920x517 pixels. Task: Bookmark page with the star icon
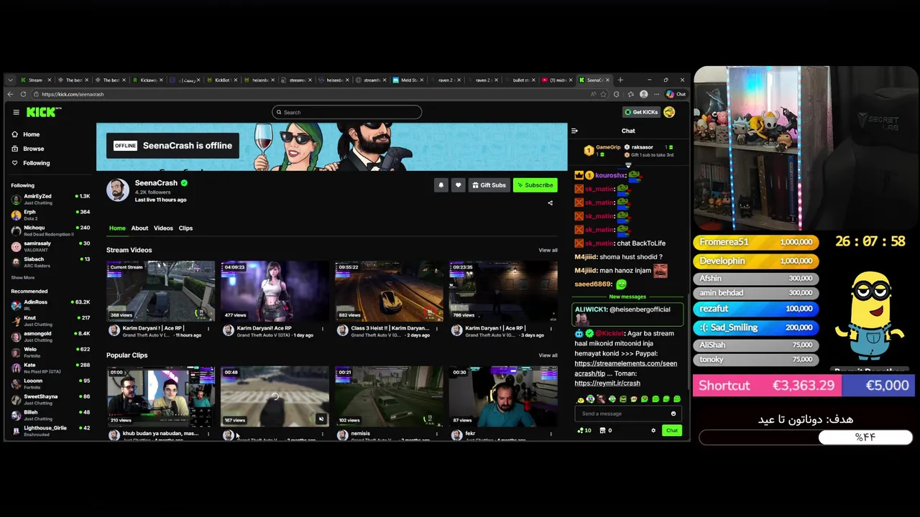click(x=604, y=94)
